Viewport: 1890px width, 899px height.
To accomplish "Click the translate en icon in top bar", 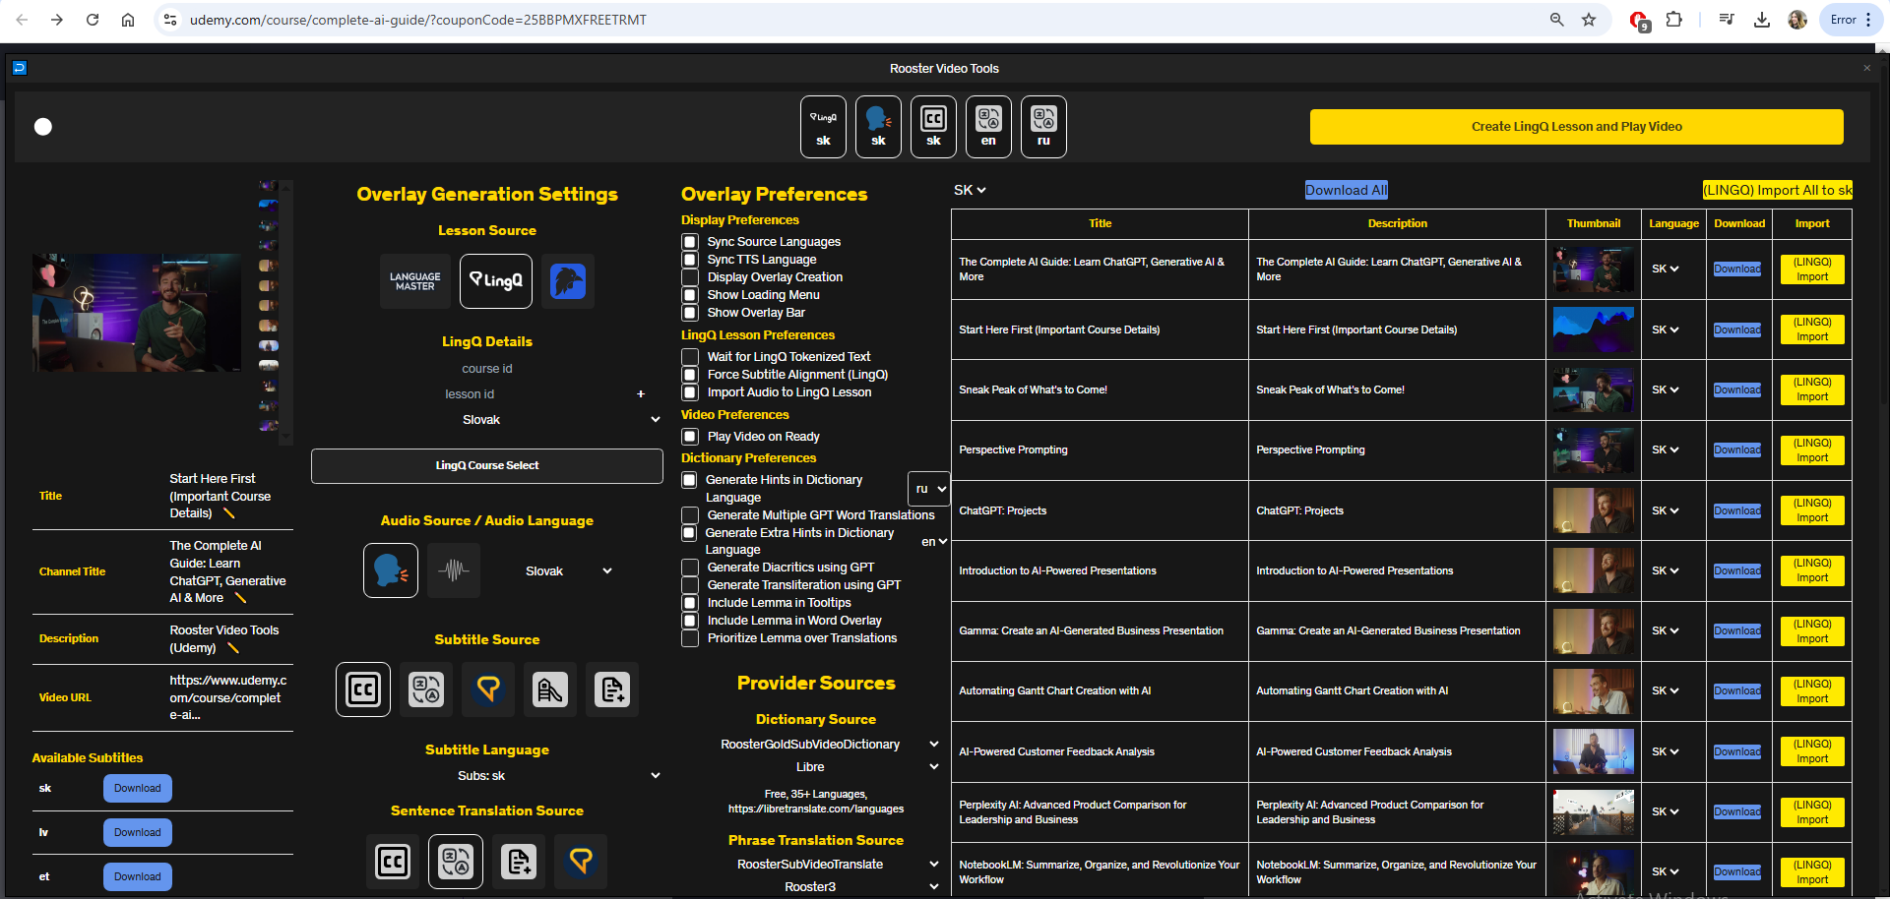I will click(x=988, y=126).
